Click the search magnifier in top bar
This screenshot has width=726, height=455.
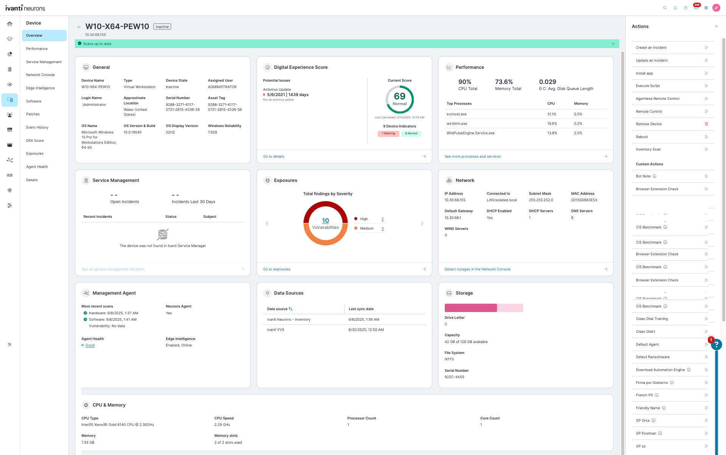(x=665, y=8)
